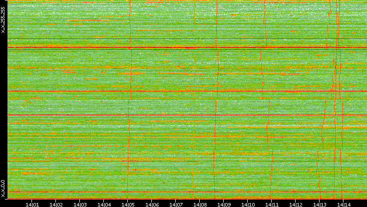
Task: Click the 14:06 time axis label
Action: coord(152,205)
